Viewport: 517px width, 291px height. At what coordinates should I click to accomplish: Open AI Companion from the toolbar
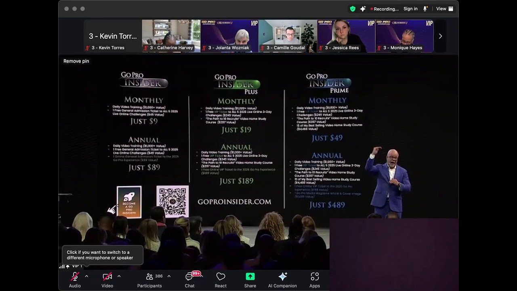pyautogui.click(x=282, y=280)
